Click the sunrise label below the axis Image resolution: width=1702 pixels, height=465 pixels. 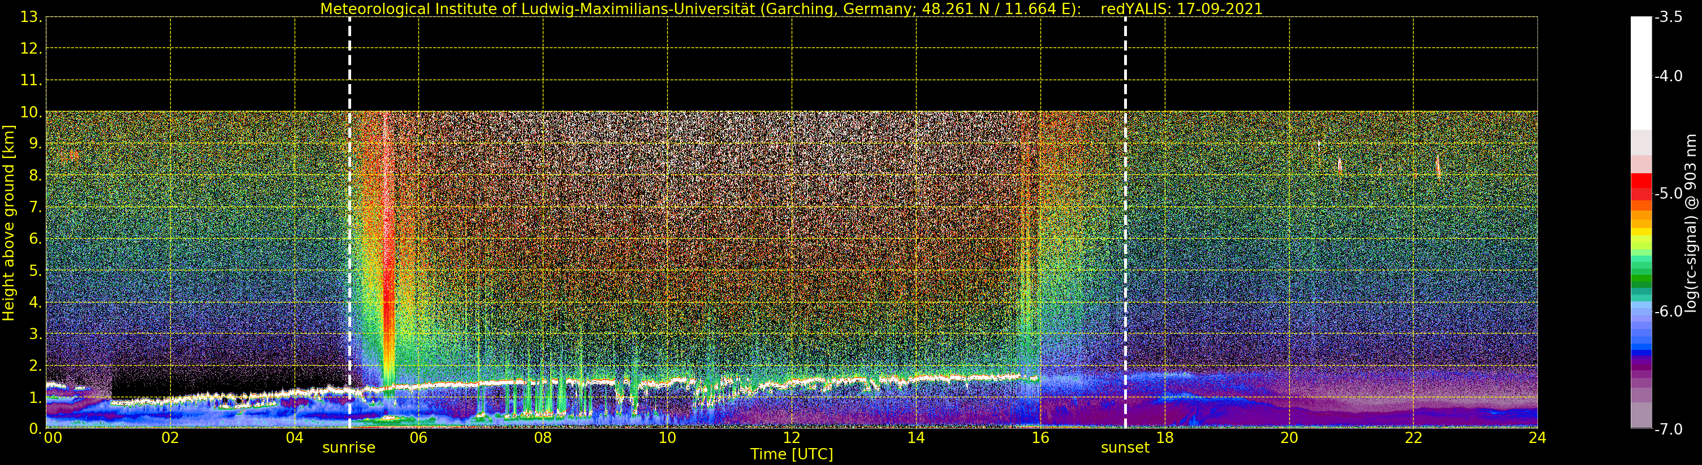[349, 448]
